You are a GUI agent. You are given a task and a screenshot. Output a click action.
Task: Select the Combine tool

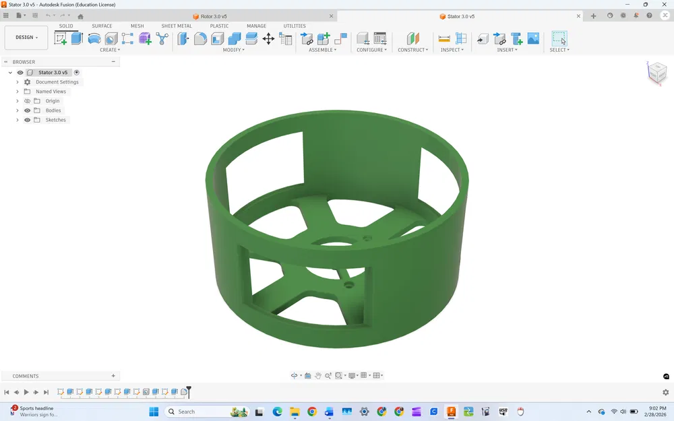[235, 38]
